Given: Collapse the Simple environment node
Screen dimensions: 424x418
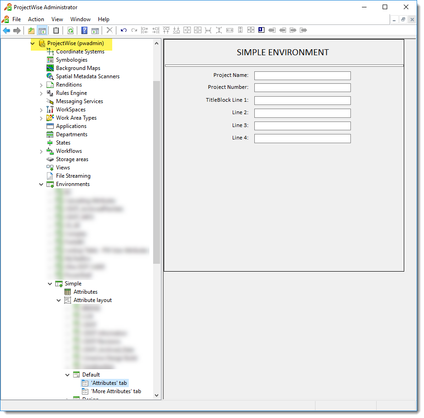Looking at the screenshot, I should 50,284.
